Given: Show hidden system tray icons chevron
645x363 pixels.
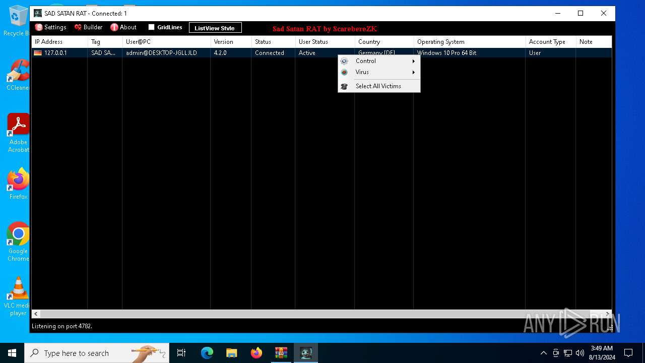Looking at the screenshot, I should (x=543, y=353).
